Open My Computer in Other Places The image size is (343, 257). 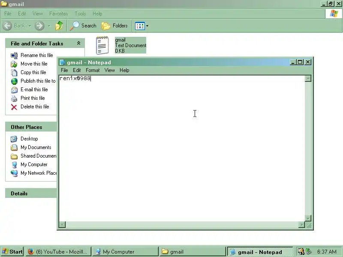(34, 164)
